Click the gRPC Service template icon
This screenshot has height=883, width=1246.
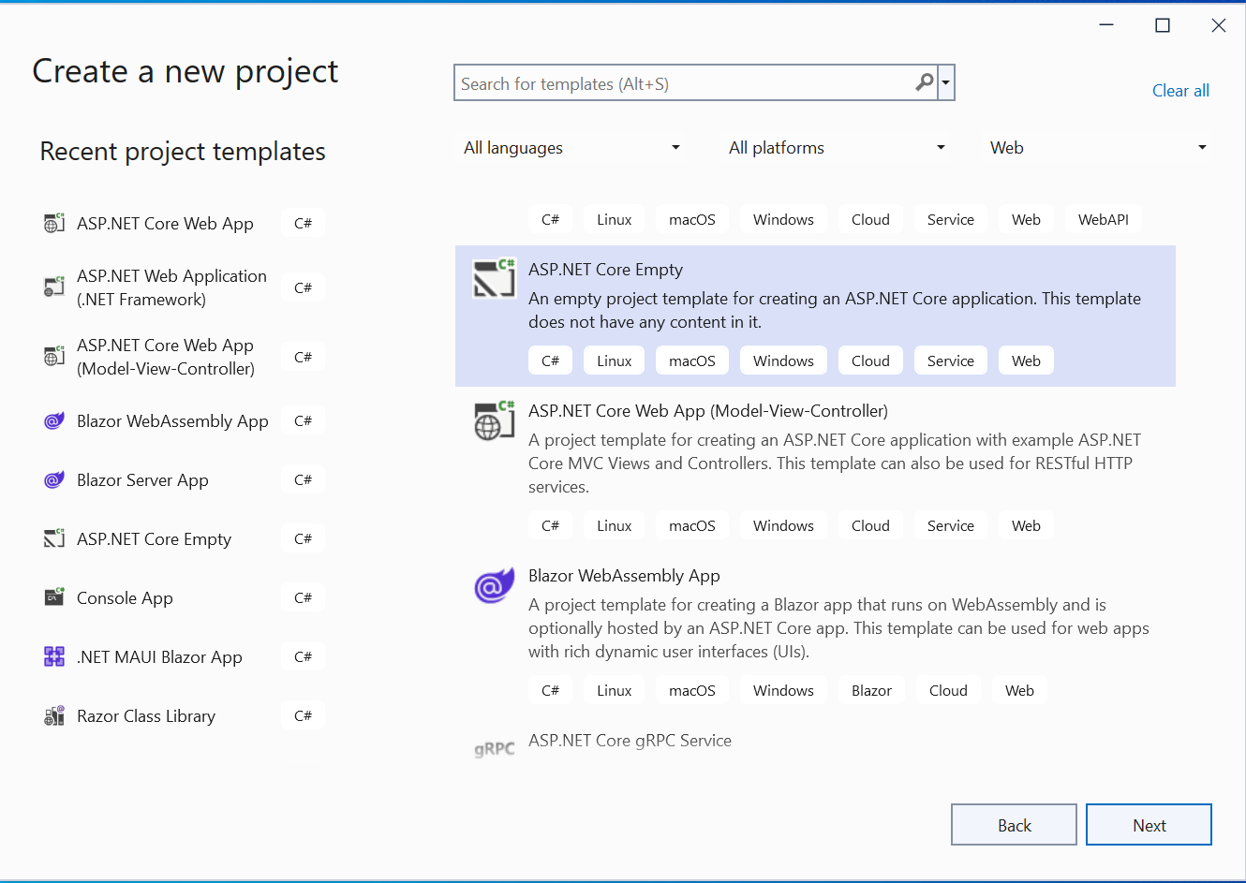pos(495,749)
